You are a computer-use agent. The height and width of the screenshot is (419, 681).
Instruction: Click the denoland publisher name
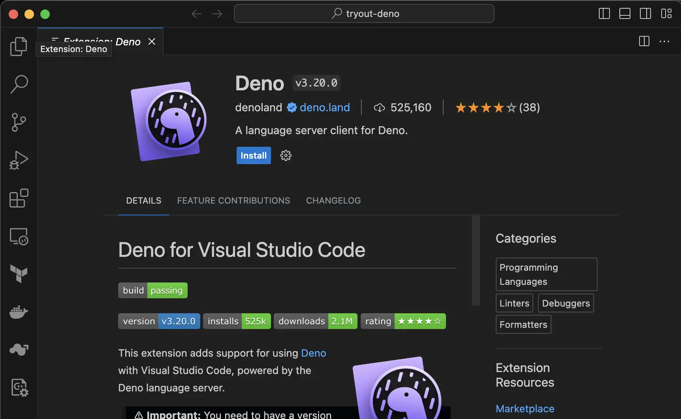(x=259, y=107)
